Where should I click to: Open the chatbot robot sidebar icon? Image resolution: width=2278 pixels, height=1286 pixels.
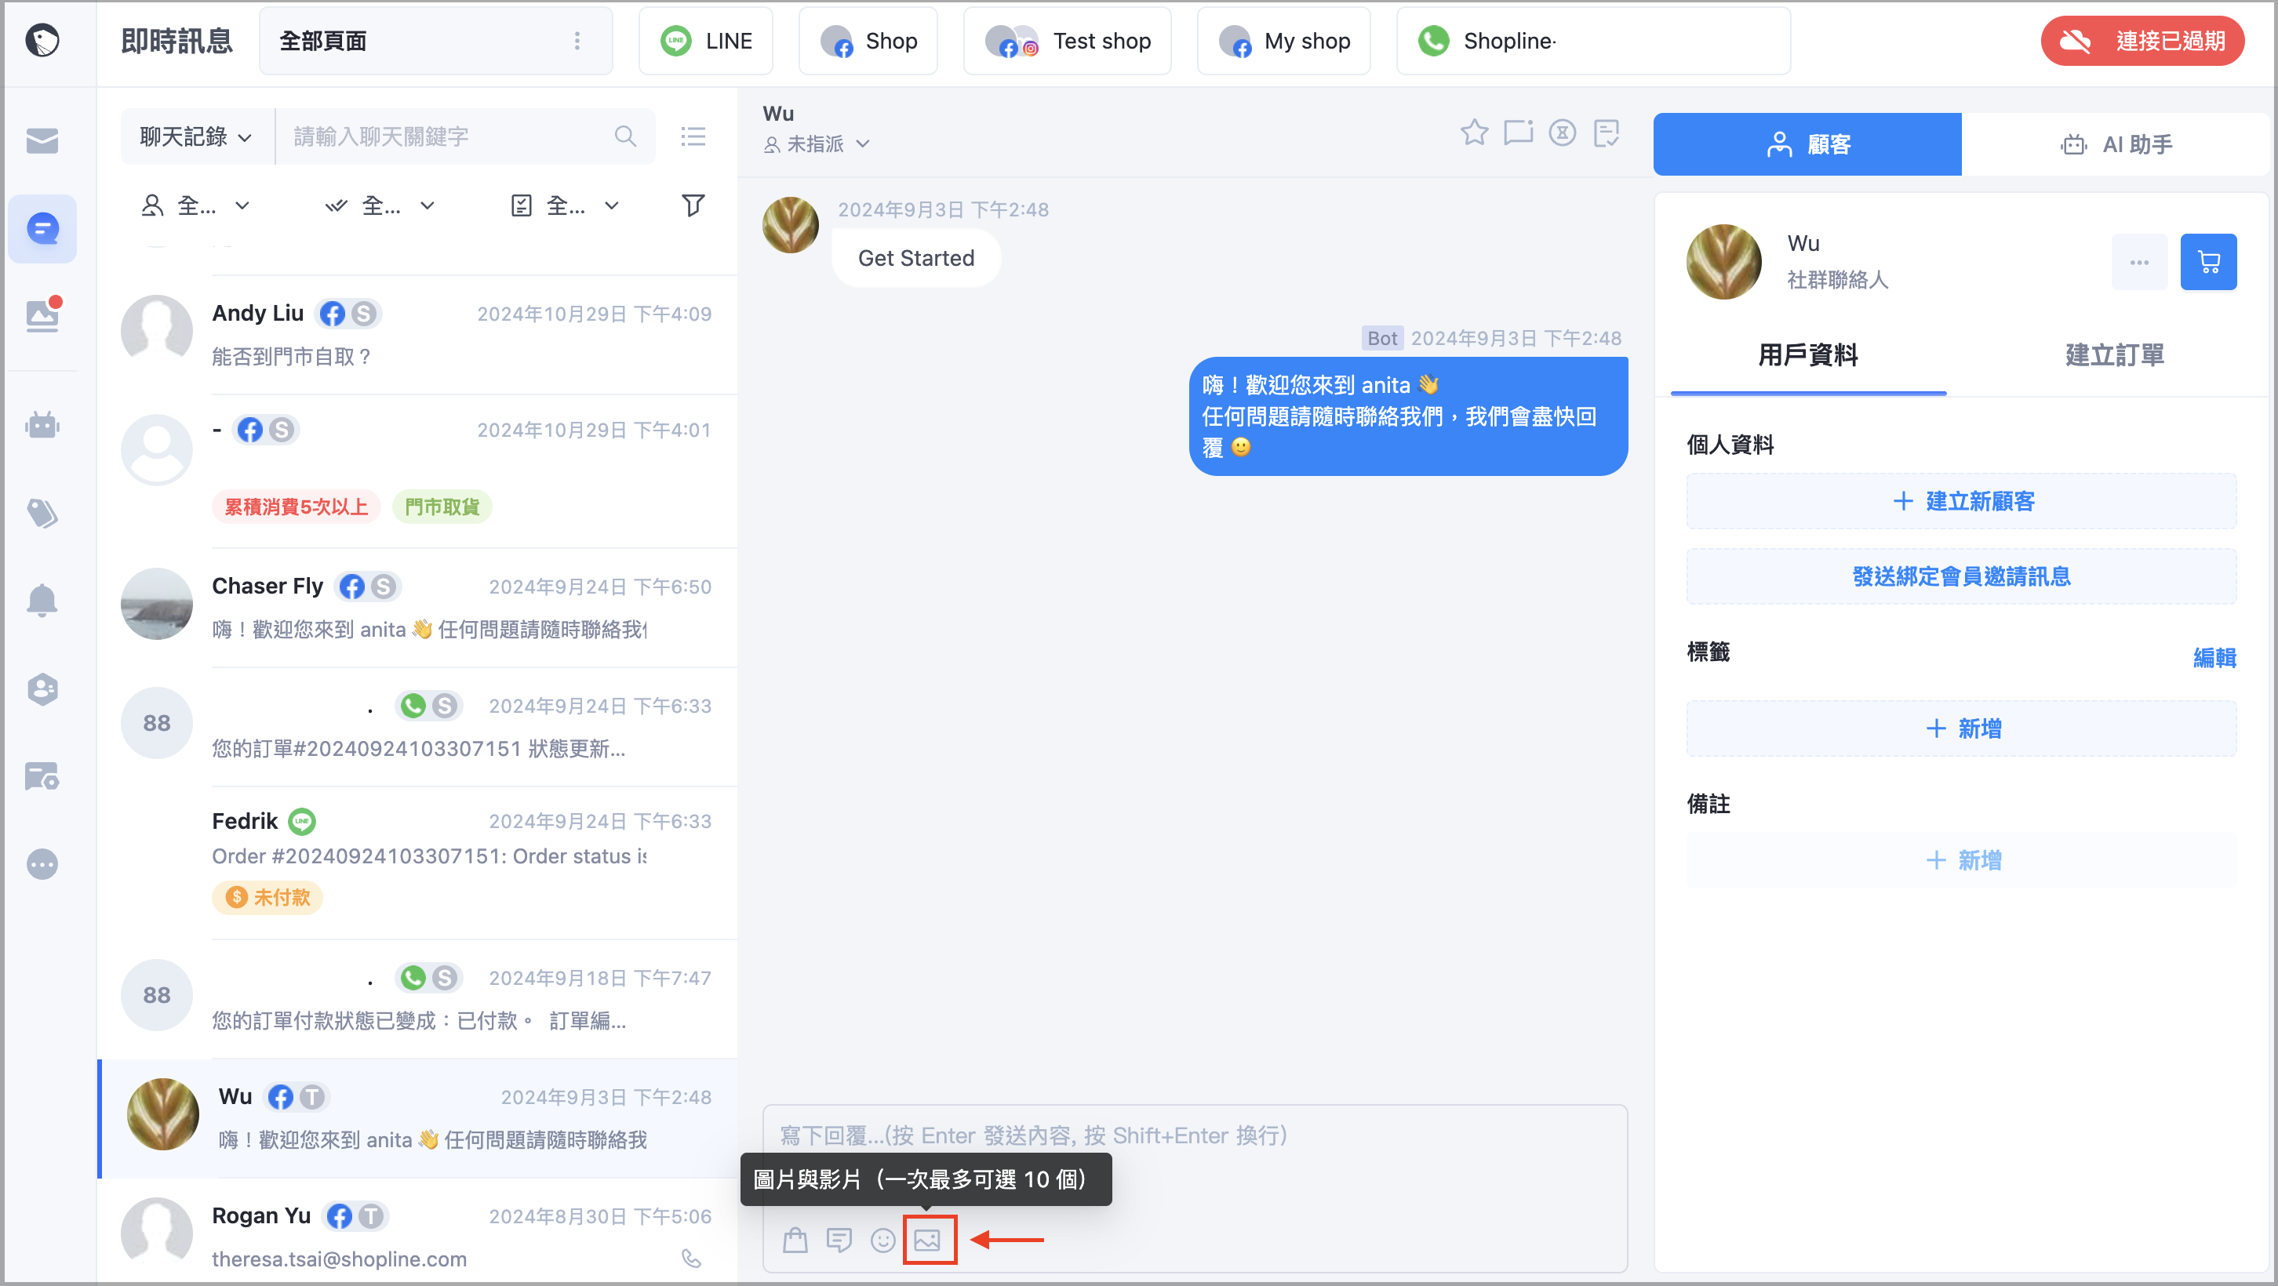(42, 425)
